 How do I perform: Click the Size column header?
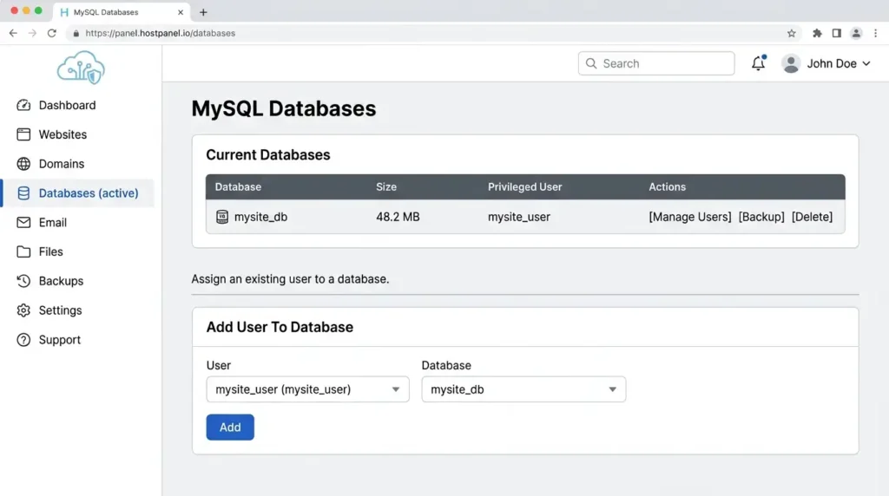click(x=386, y=186)
